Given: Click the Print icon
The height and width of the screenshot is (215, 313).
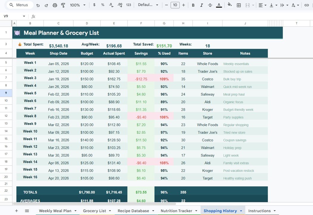Looking at the screenshot, I should pos(55,5).
